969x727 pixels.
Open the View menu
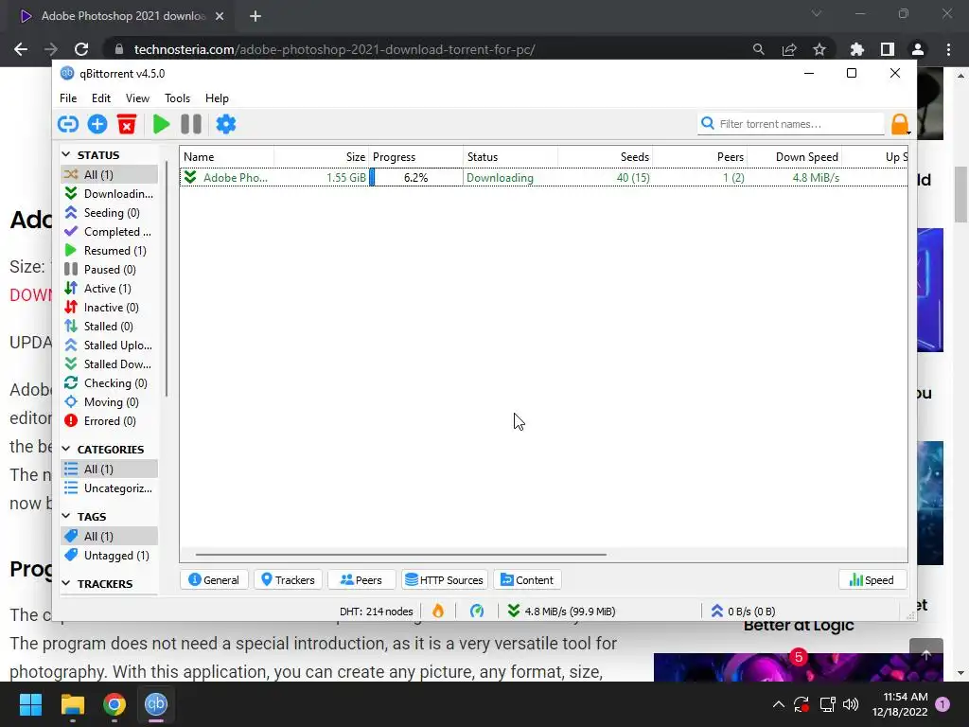137,98
